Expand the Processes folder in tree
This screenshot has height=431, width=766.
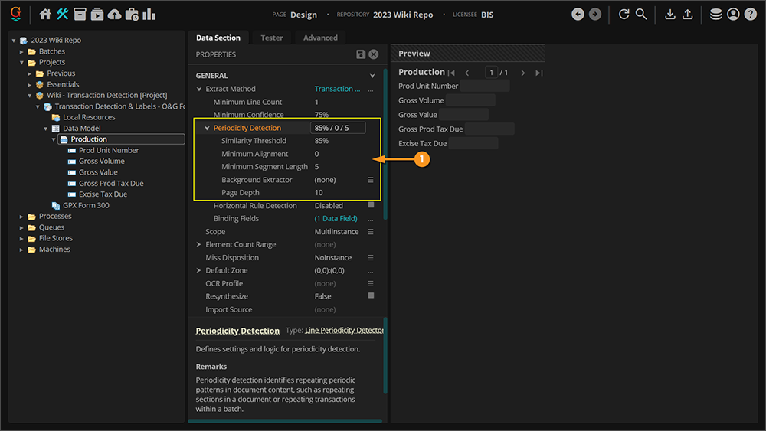pyautogui.click(x=22, y=217)
